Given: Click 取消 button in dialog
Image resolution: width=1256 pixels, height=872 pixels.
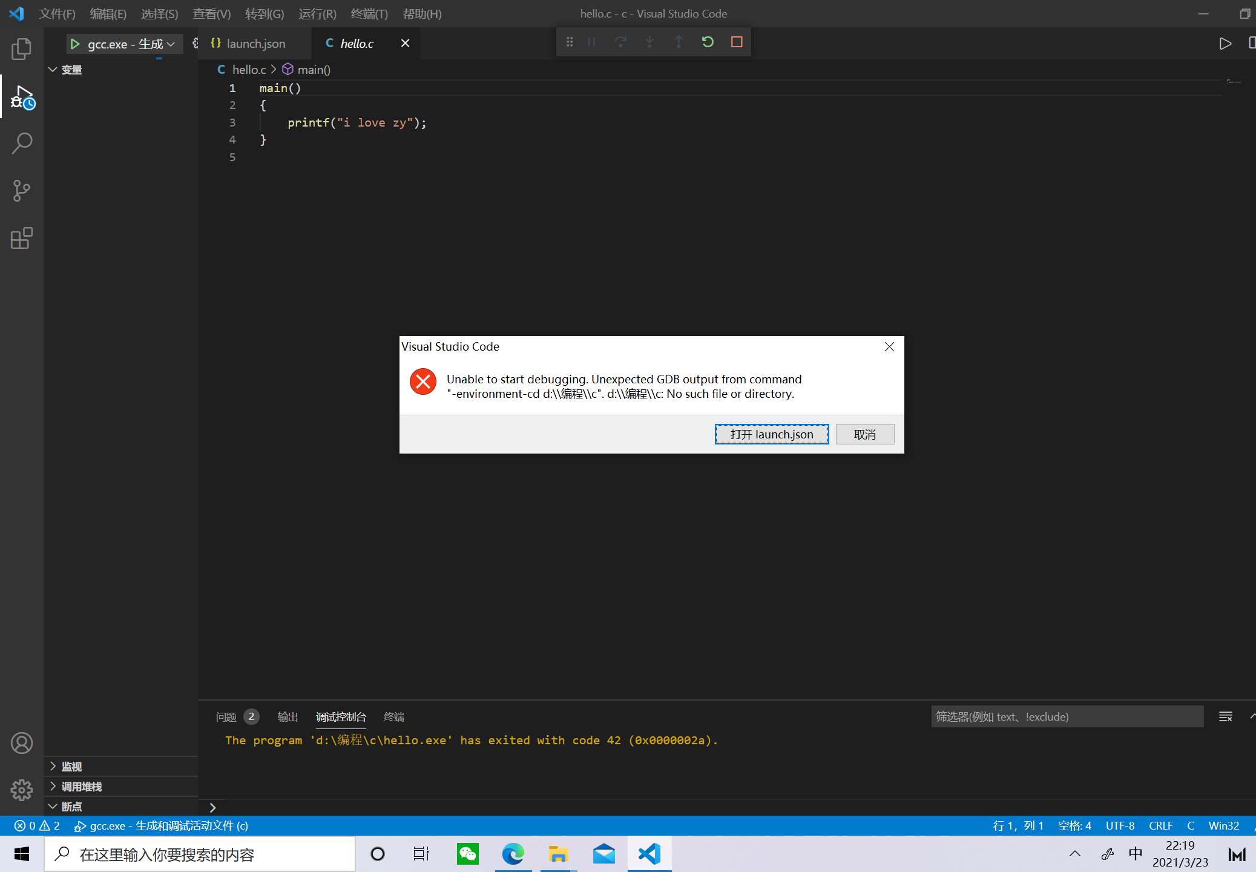Looking at the screenshot, I should tap(865, 434).
